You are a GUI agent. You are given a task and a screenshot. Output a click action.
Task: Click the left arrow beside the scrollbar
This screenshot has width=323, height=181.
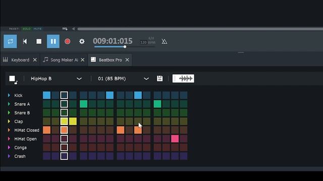coord(73,29)
